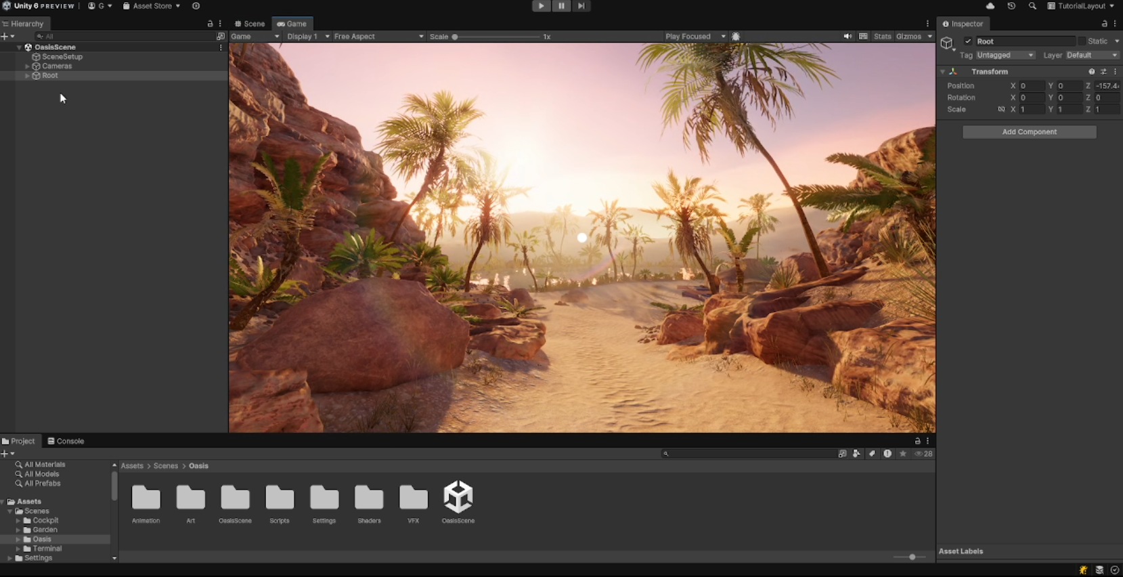Open the TutorialLayout layout dropdown
The width and height of the screenshot is (1123, 577).
[1080, 6]
